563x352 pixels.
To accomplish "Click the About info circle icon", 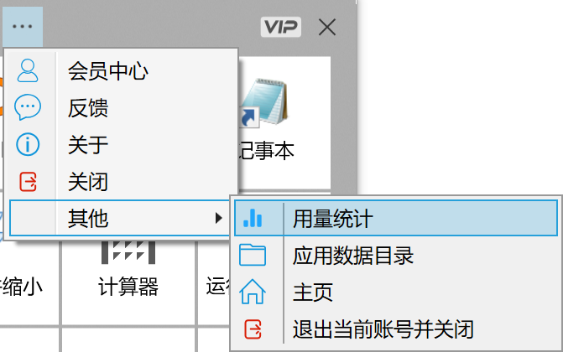I will click(x=28, y=144).
